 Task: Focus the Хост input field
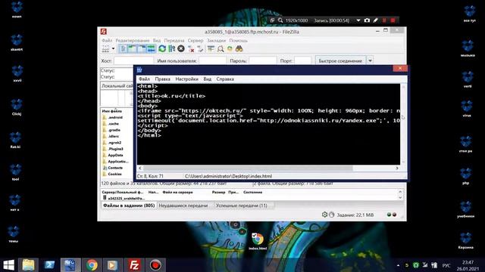[133, 60]
